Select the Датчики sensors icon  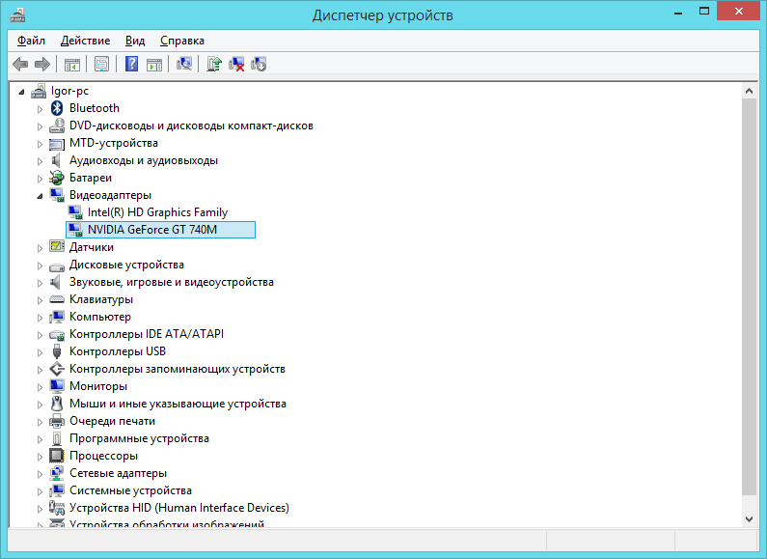57,247
